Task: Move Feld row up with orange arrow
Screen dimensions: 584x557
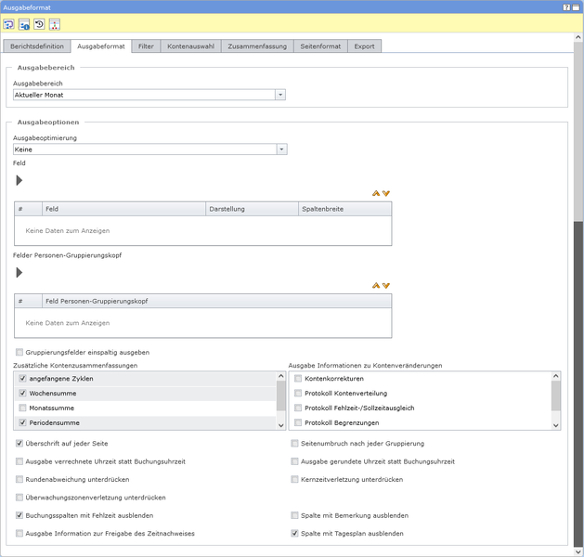Action: (x=376, y=193)
